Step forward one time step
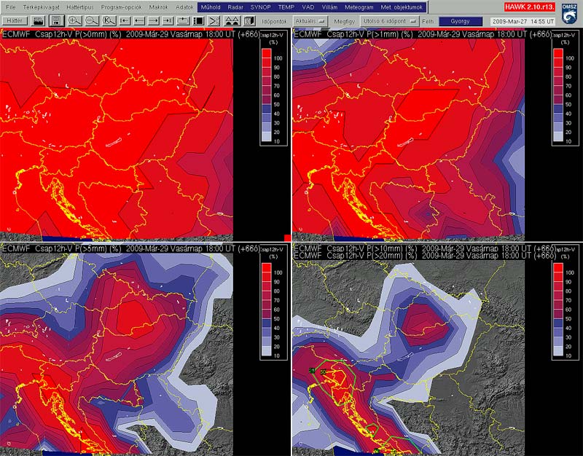The width and height of the screenshot is (583, 456). pos(154,22)
